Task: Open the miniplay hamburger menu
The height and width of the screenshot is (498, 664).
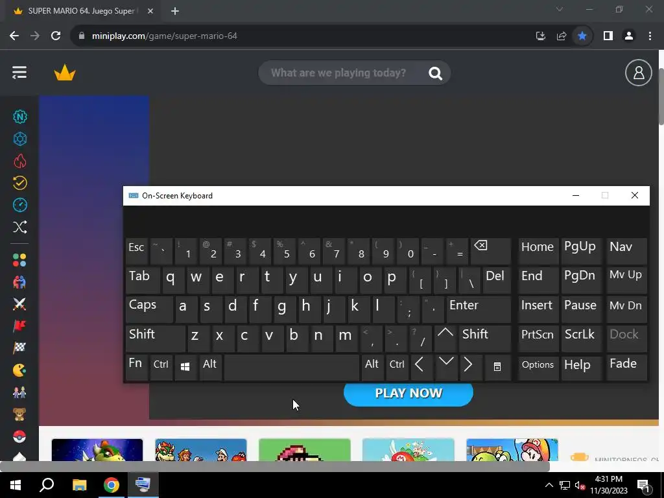Action: [x=19, y=73]
